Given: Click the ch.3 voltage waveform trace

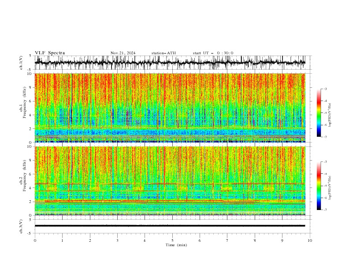Looking at the screenshot, I should 170,226.
